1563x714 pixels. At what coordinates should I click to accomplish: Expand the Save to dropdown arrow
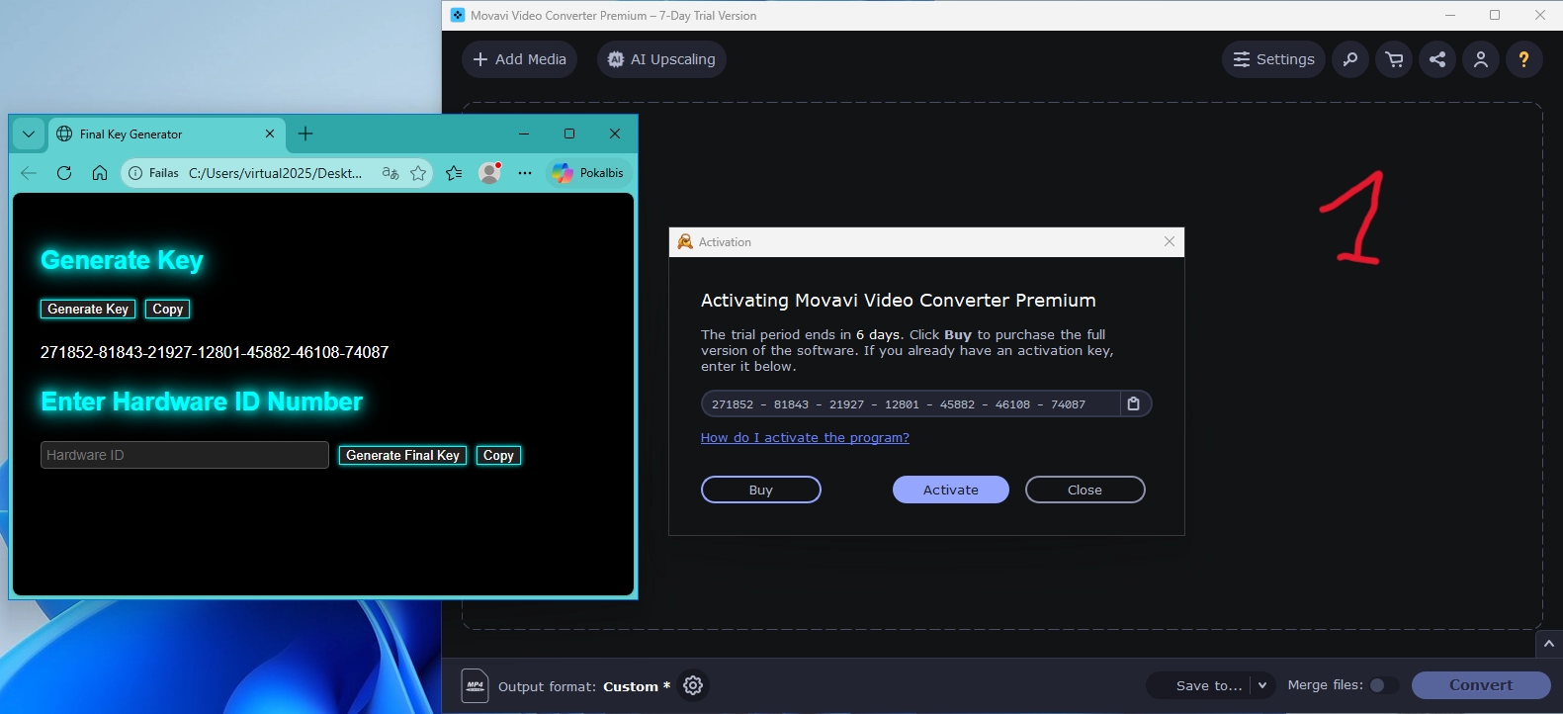(1262, 685)
